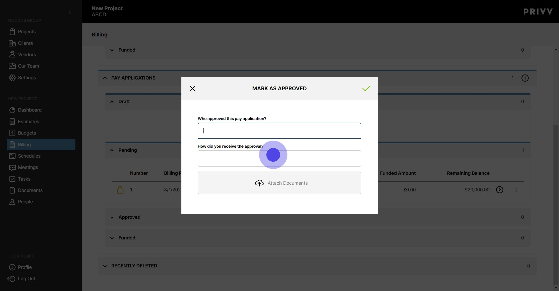The width and height of the screenshot is (559, 291).
Task: Expand the top Funded section
Action: pos(112,50)
